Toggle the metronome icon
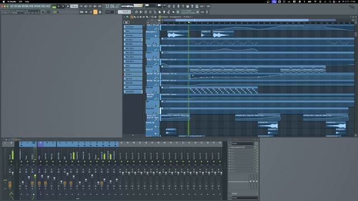The height and width of the screenshot is (201, 358). pos(81,6)
